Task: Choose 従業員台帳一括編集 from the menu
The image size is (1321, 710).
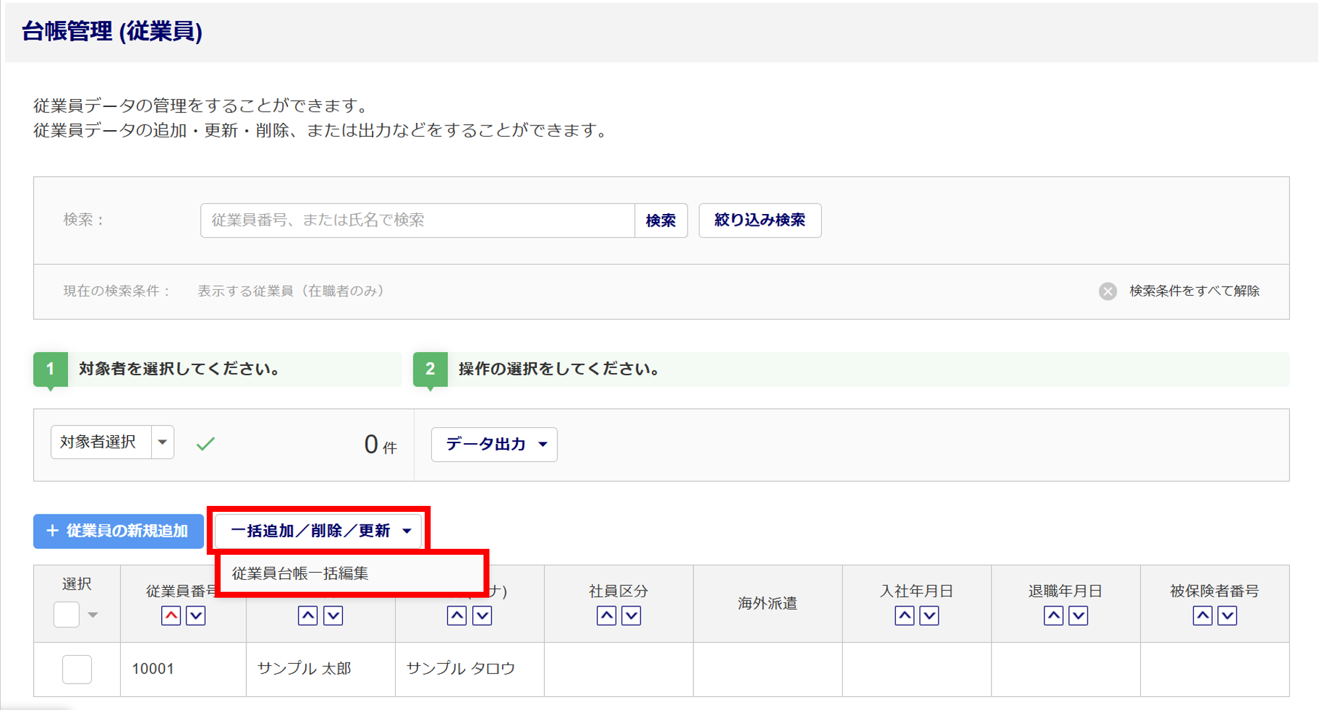Action: [x=301, y=573]
